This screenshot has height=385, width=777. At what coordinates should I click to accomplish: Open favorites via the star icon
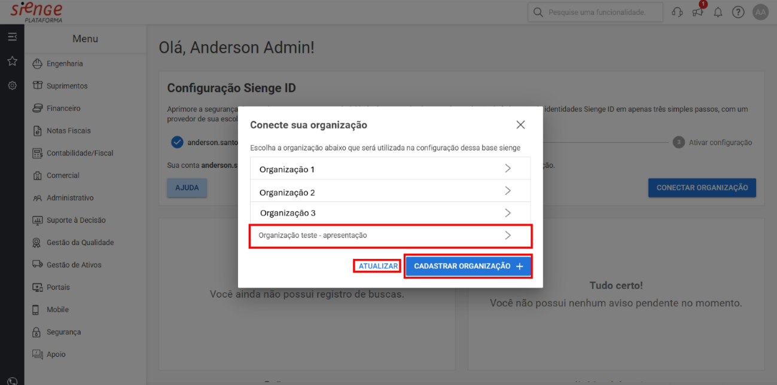(12, 61)
